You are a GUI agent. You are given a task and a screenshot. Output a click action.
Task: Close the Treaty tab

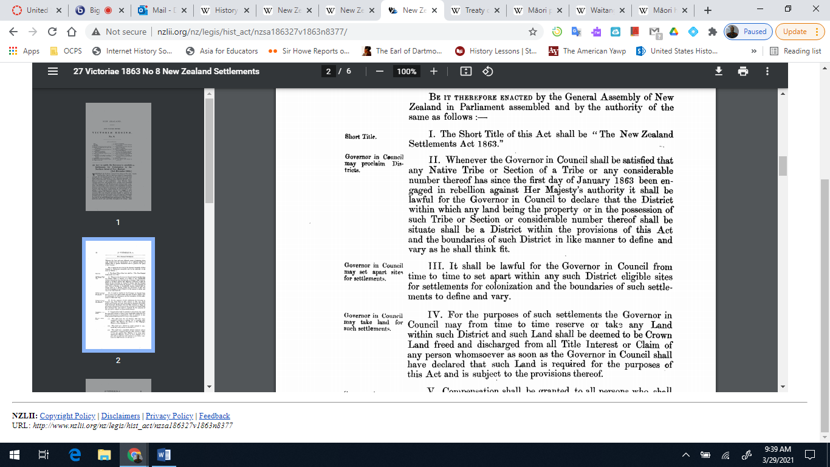(x=496, y=10)
